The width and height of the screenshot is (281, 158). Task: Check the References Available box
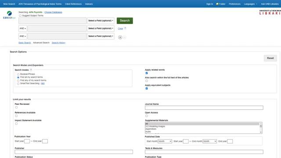click(16, 116)
